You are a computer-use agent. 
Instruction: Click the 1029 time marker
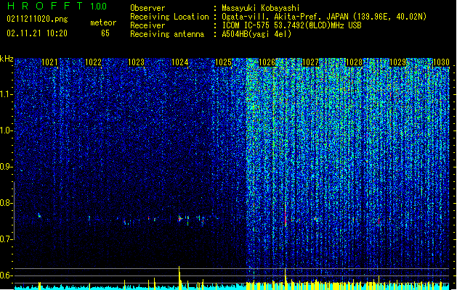(398, 62)
